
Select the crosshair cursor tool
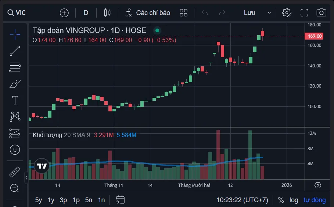click(x=15, y=34)
